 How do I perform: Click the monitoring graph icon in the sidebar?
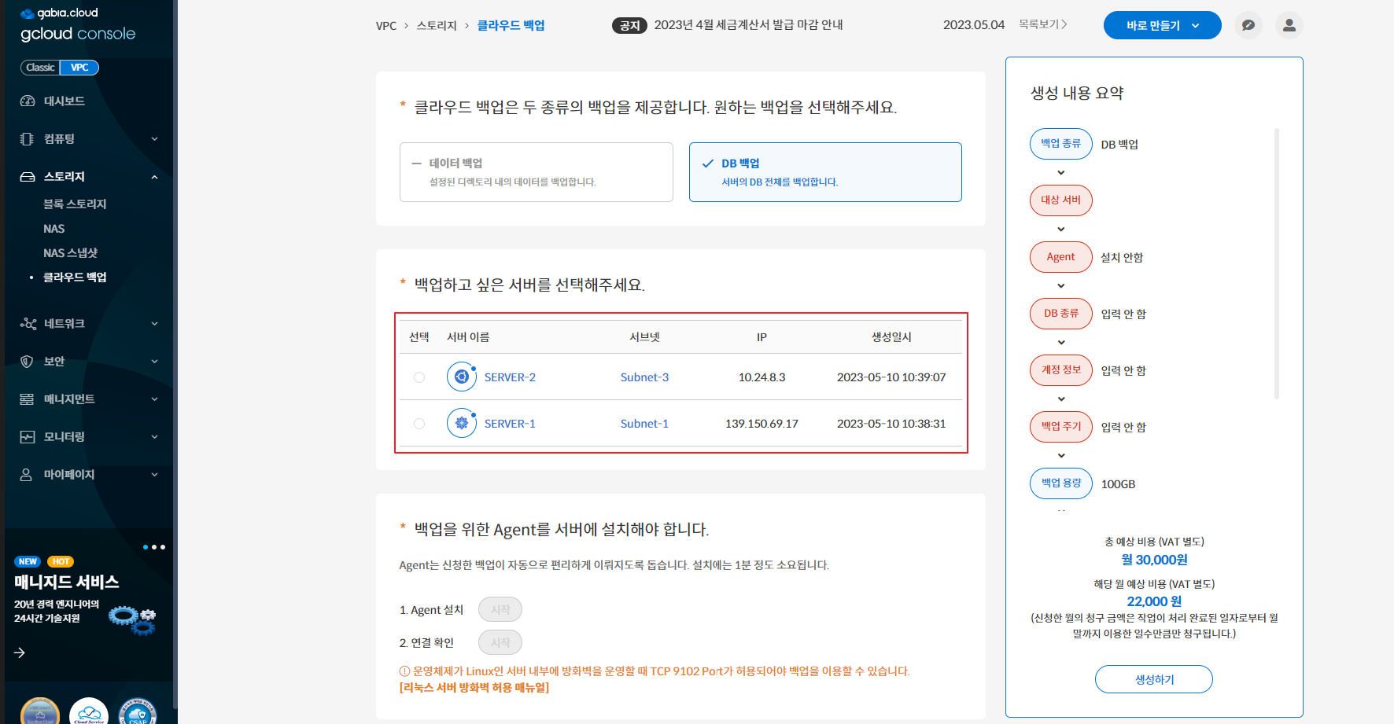(x=28, y=437)
